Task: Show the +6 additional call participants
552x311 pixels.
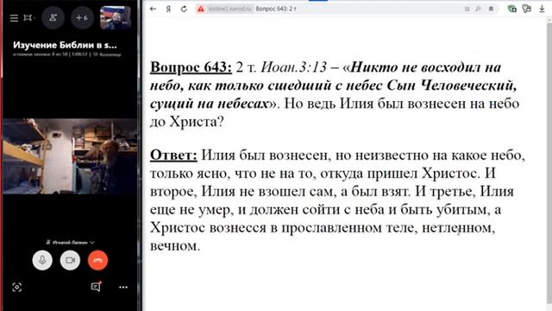Action: coord(82,17)
